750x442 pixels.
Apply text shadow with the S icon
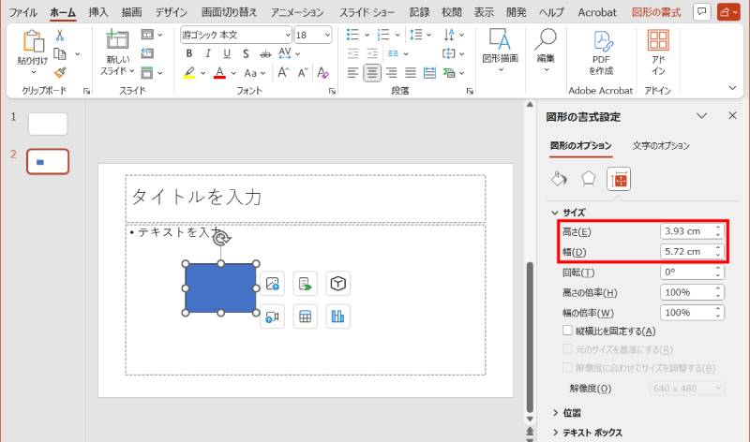point(246,53)
